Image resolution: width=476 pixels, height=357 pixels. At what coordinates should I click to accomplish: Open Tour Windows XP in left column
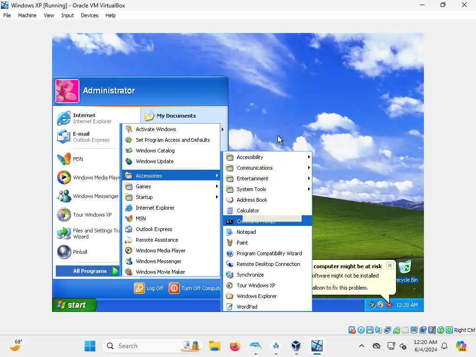point(88,215)
